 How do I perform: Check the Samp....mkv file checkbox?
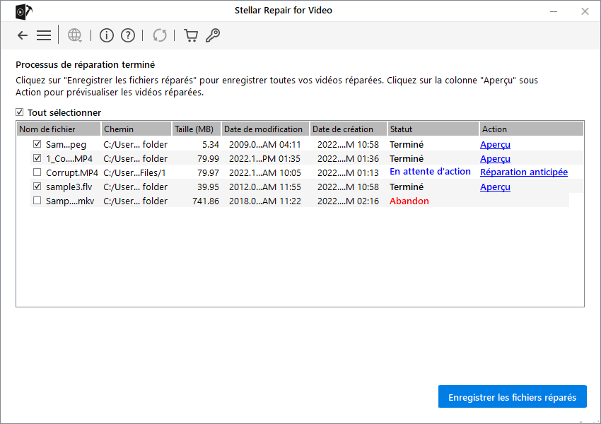pyautogui.click(x=37, y=201)
